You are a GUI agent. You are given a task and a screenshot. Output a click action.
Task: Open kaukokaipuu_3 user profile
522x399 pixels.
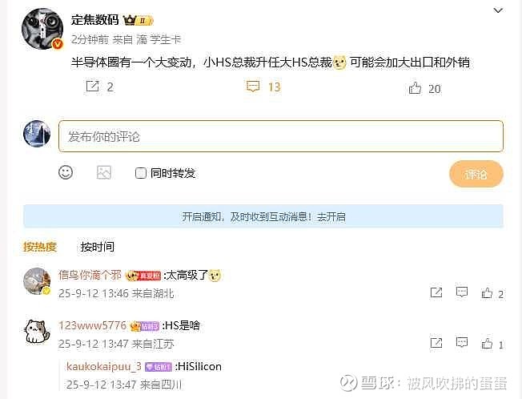pos(104,366)
